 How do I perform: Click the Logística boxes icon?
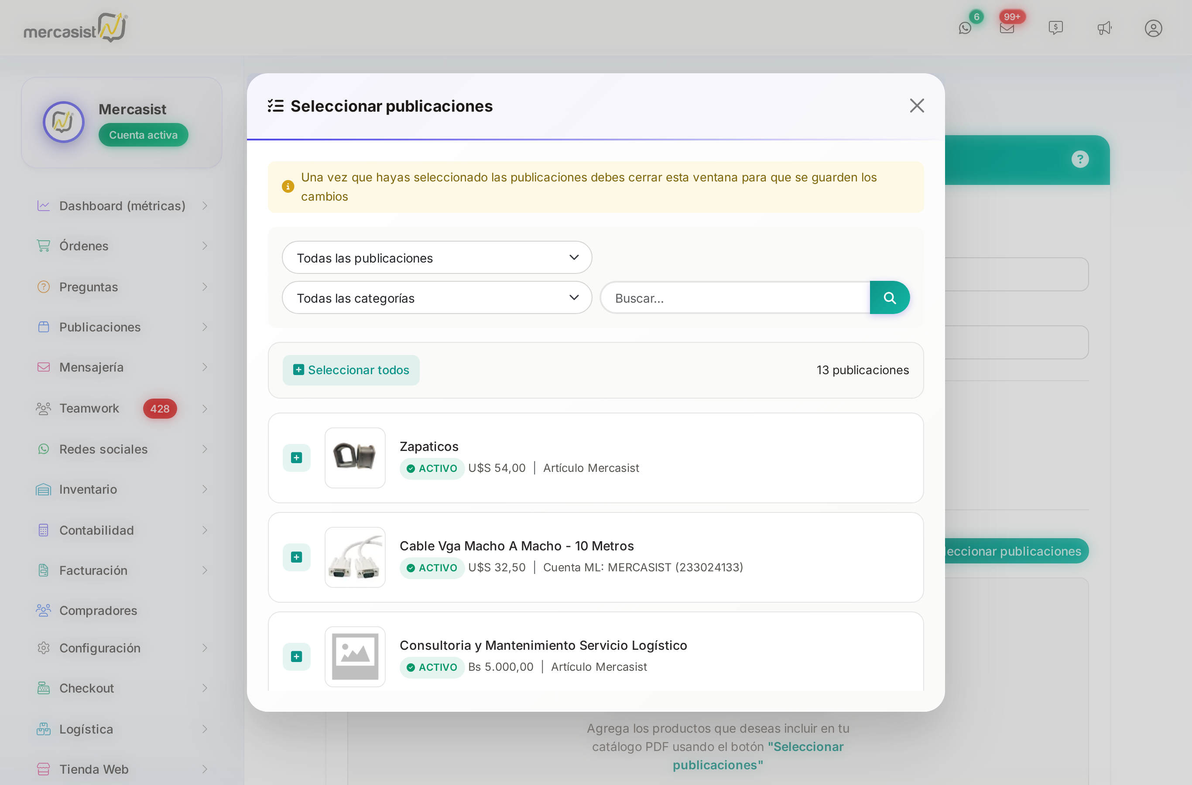44,729
